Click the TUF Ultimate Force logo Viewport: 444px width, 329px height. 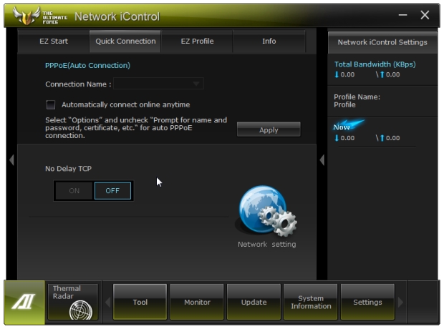point(39,16)
